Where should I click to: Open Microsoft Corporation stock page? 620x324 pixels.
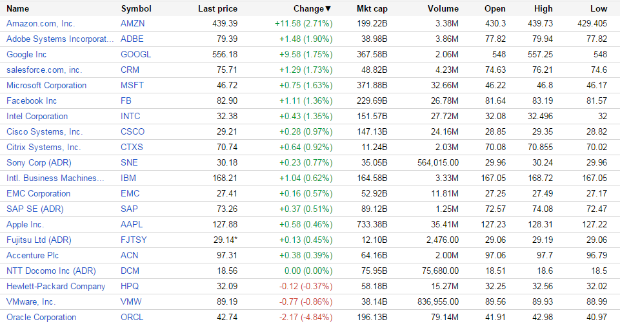[x=46, y=85]
